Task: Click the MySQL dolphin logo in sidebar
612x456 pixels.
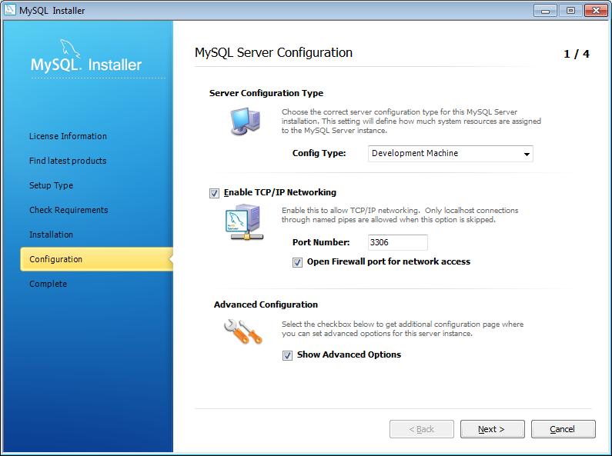Action: [71, 48]
